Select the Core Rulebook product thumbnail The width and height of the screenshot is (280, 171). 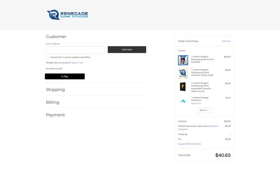point(183,60)
